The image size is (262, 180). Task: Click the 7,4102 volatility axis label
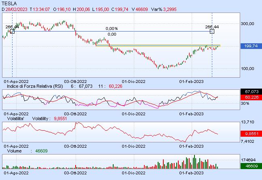pos(247,142)
